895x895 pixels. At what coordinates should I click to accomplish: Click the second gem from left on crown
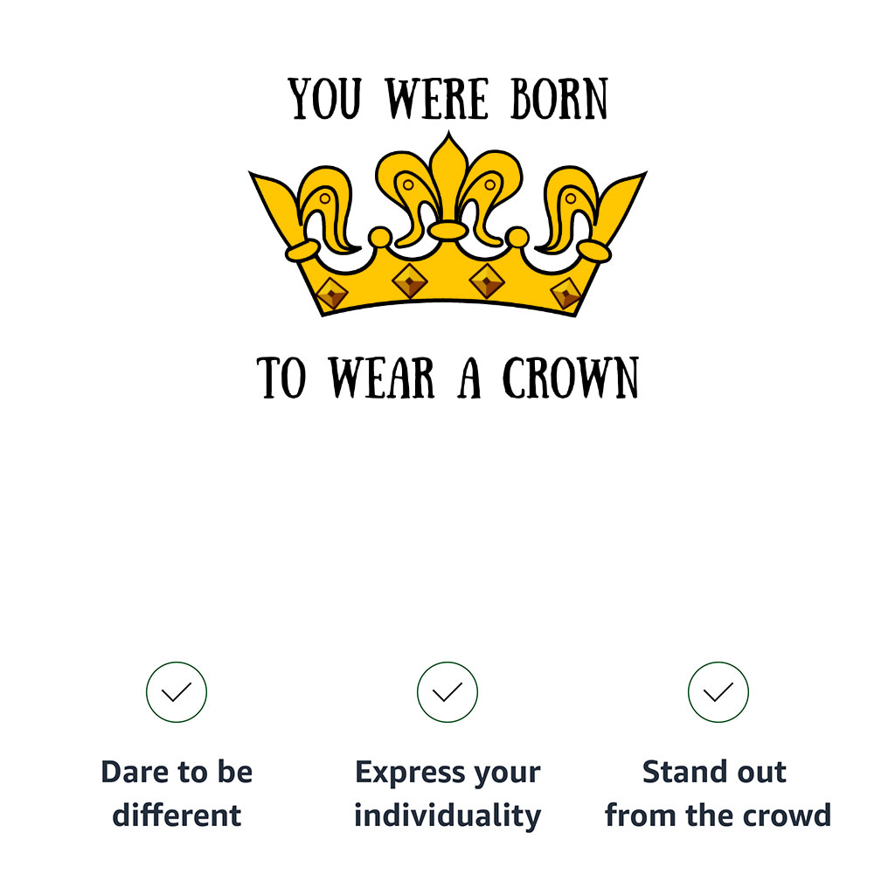point(409,280)
